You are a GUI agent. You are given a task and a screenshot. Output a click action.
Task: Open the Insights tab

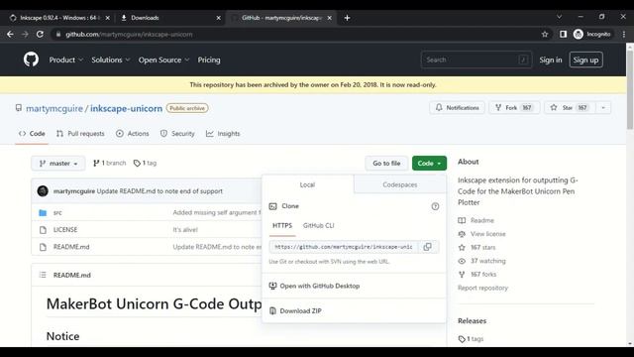tap(223, 134)
